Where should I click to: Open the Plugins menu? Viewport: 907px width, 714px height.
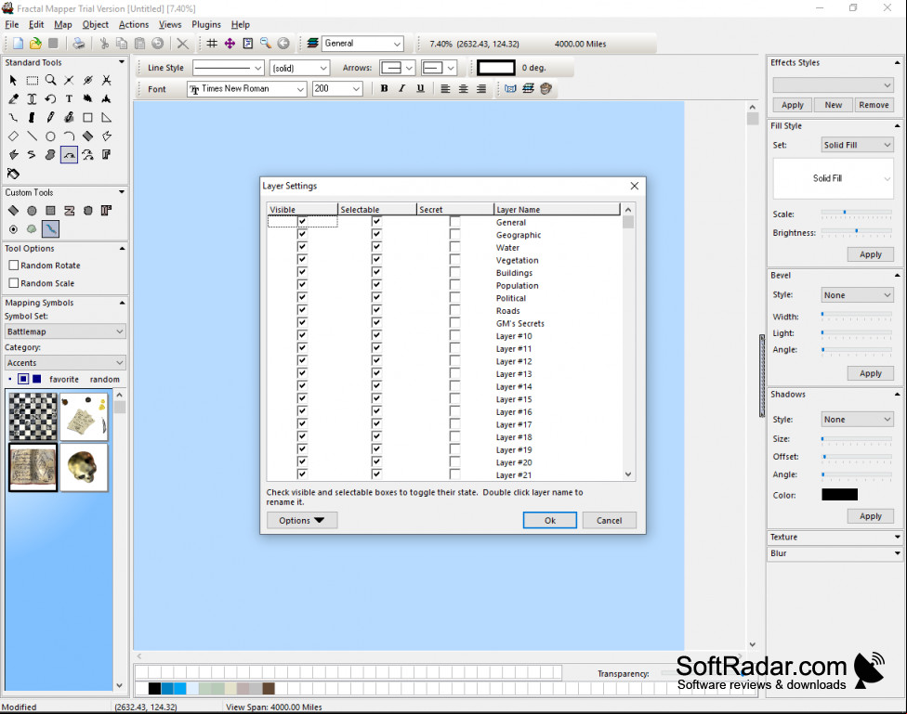coord(206,24)
